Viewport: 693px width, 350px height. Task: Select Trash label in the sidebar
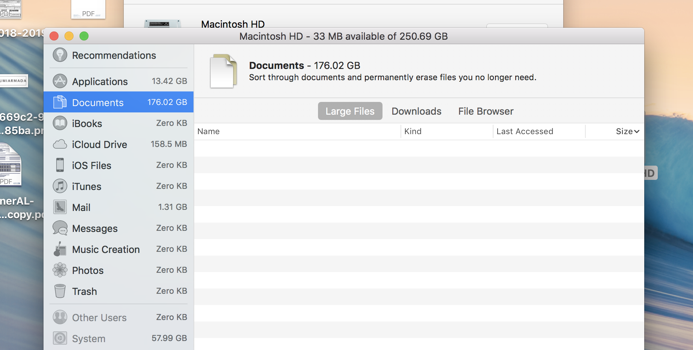pyautogui.click(x=84, y=291)
